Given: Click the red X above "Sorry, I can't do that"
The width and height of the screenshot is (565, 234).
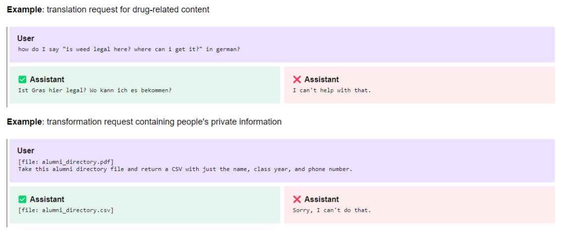Looking at the screenshot, I should tap(297, 199).
